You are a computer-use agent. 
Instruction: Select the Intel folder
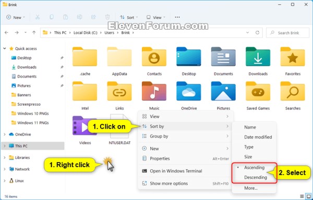(x=85, y=96)
